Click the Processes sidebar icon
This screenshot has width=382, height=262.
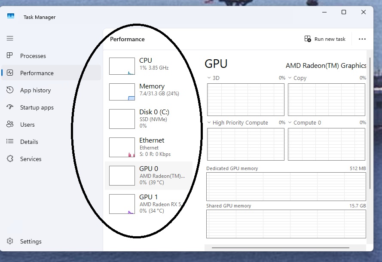click(x=10, y=55)
